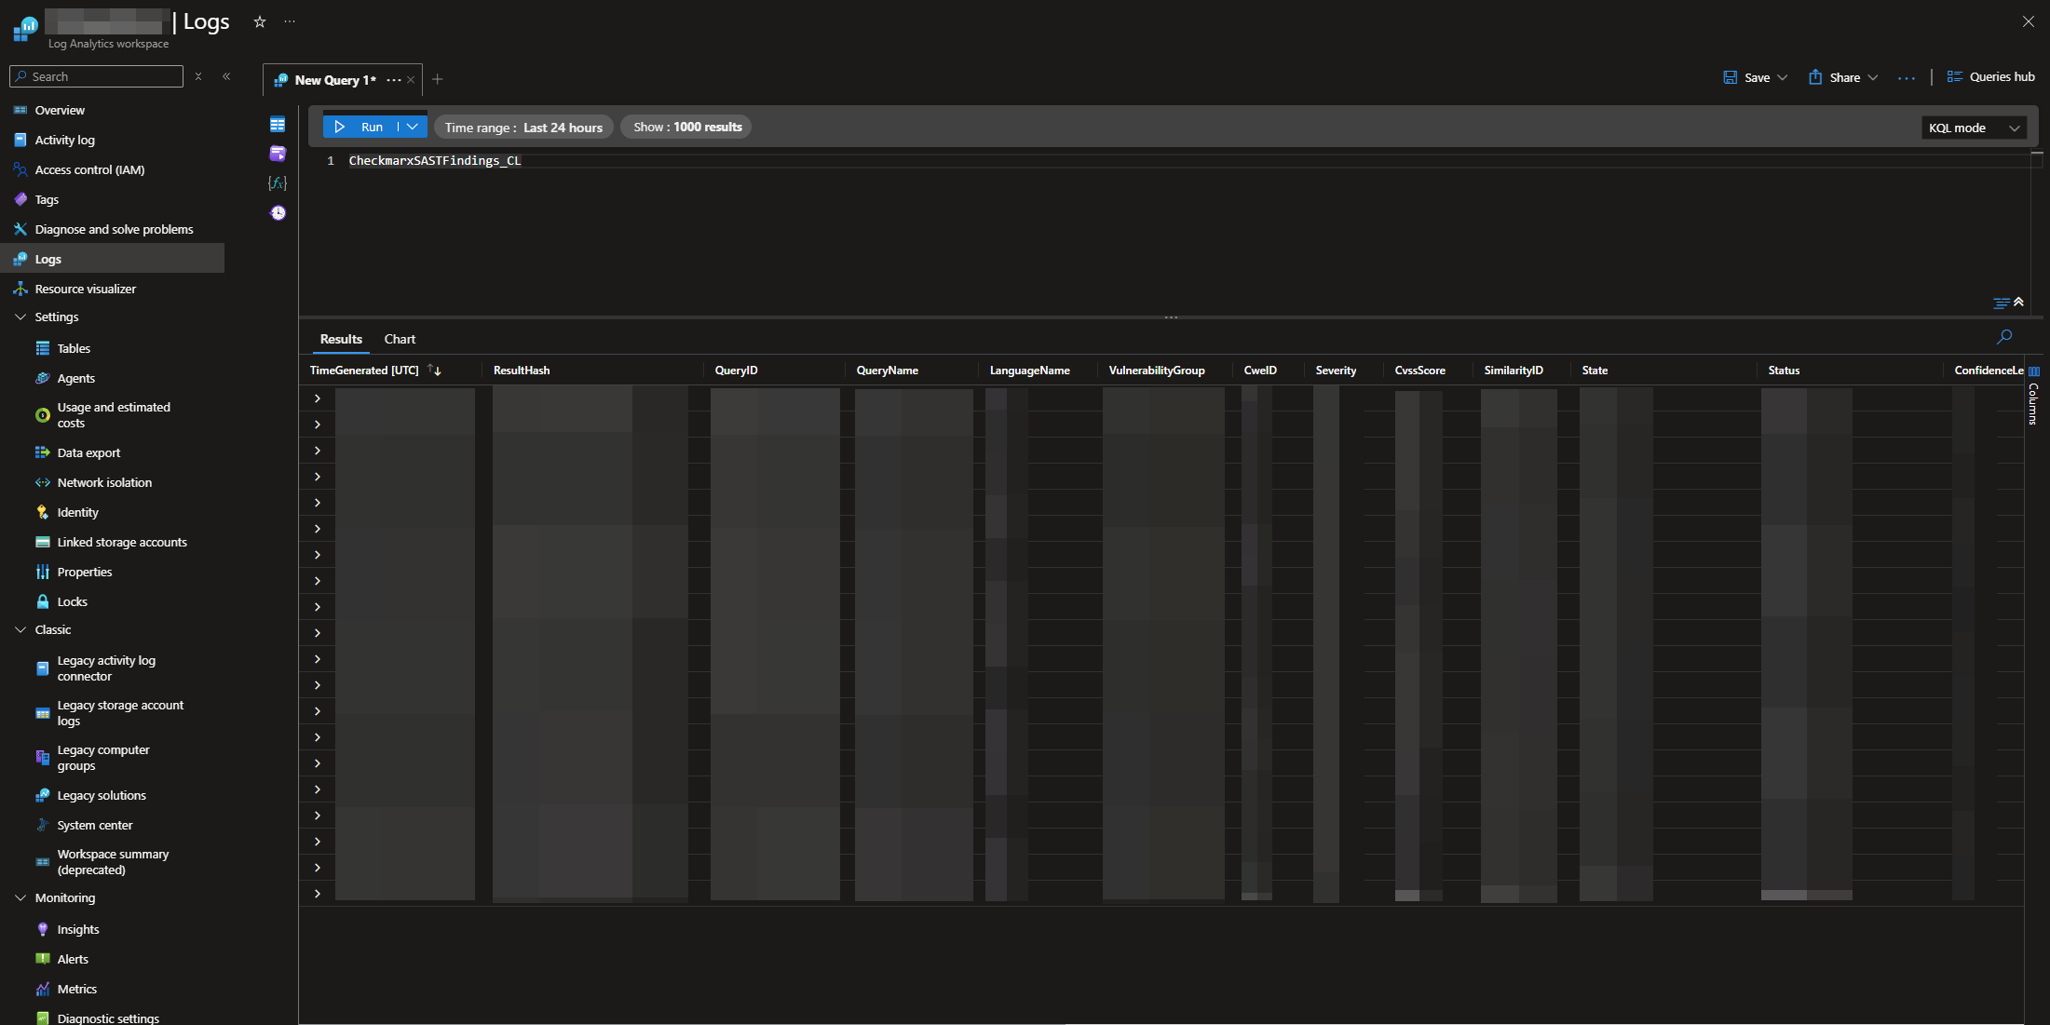This screenshot has height=1025, width=2050.
Task: Open the Queries hub
Action: (x=1991, y=77)
